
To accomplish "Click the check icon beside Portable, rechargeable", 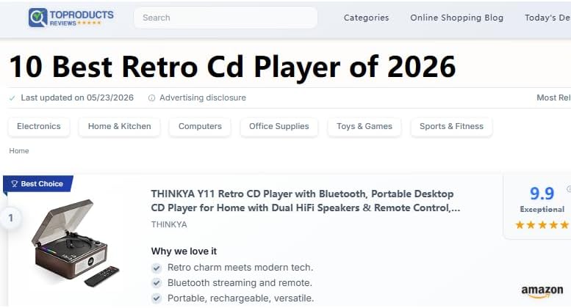I will pyautogui.click(x=157, y=298).
